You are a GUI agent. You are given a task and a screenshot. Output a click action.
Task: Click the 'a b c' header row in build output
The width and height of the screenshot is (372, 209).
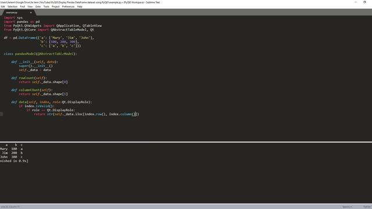(x=14, y=145)
